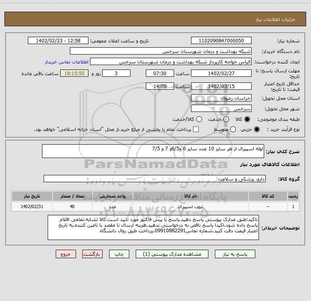Image resolution: width=311 pixels, height=301 pixels.
Task: Click the پاسخ به نیاز button
Action: click(235, 254)
